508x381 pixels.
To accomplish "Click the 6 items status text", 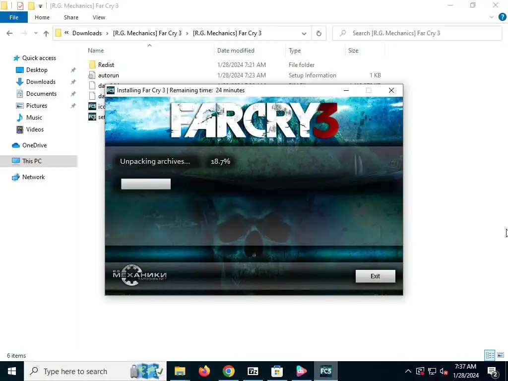I will 16,356.
